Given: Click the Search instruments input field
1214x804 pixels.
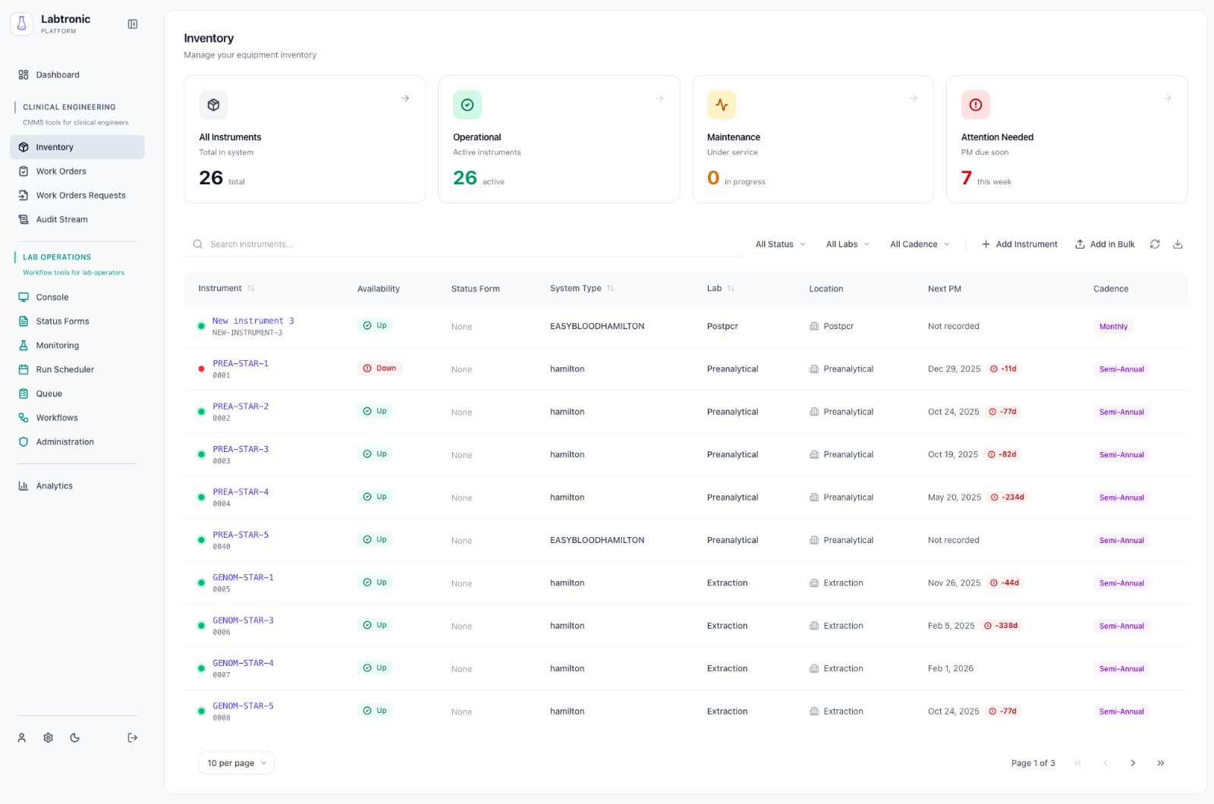Looking at the screenshot, I should tap(463, 244).
